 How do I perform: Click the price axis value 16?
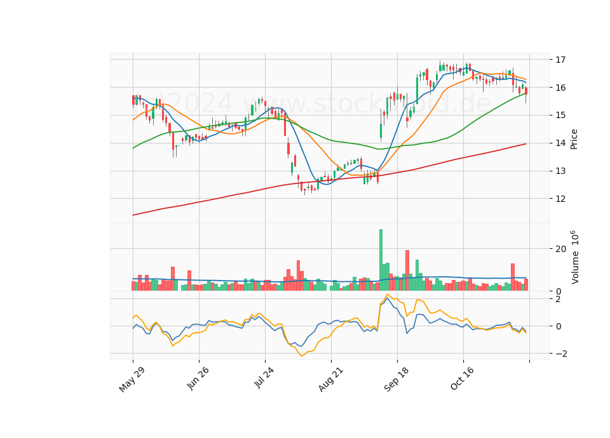[x=560, y=88]
